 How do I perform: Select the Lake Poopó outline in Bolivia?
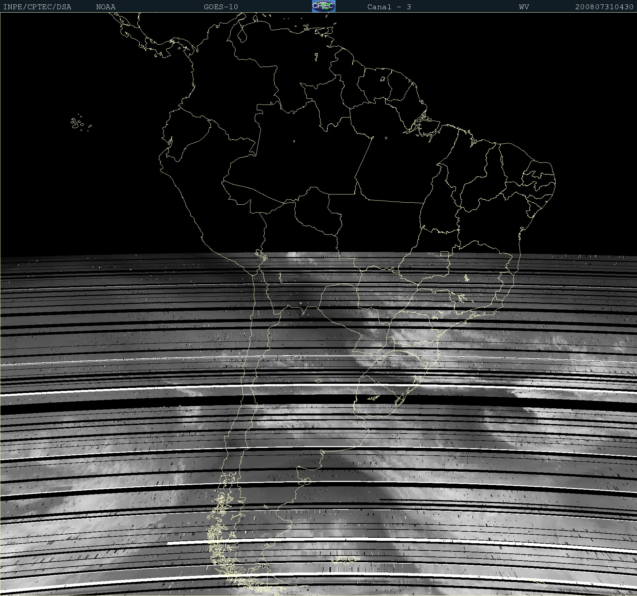pos(280,278)
